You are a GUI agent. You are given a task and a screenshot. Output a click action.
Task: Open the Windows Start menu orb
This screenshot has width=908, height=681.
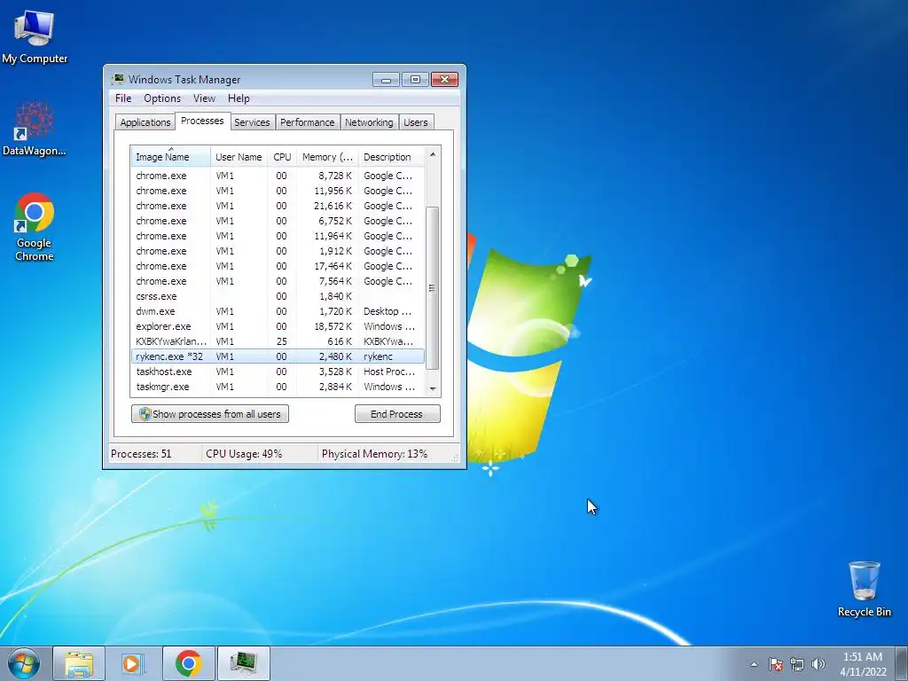[x=24, y=663]
